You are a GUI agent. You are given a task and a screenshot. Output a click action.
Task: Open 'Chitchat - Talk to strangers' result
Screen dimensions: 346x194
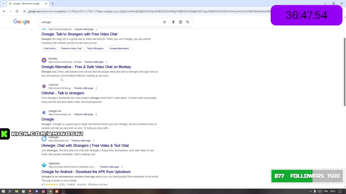(x=63, y=93)
